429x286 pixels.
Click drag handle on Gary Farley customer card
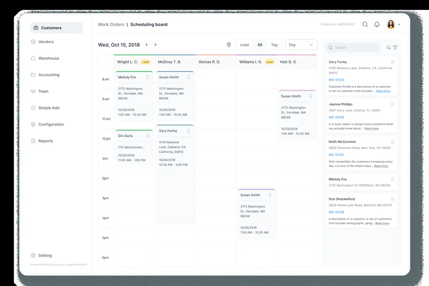pos(393,62)
